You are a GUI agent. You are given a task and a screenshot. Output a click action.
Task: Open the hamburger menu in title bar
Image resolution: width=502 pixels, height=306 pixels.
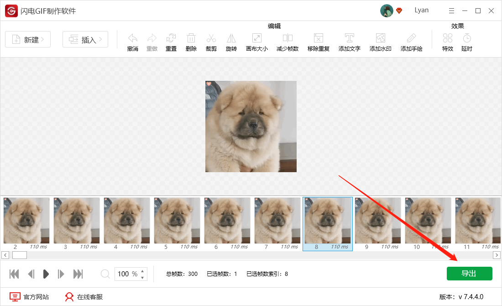pyautogui.click(x=451, y=10)
